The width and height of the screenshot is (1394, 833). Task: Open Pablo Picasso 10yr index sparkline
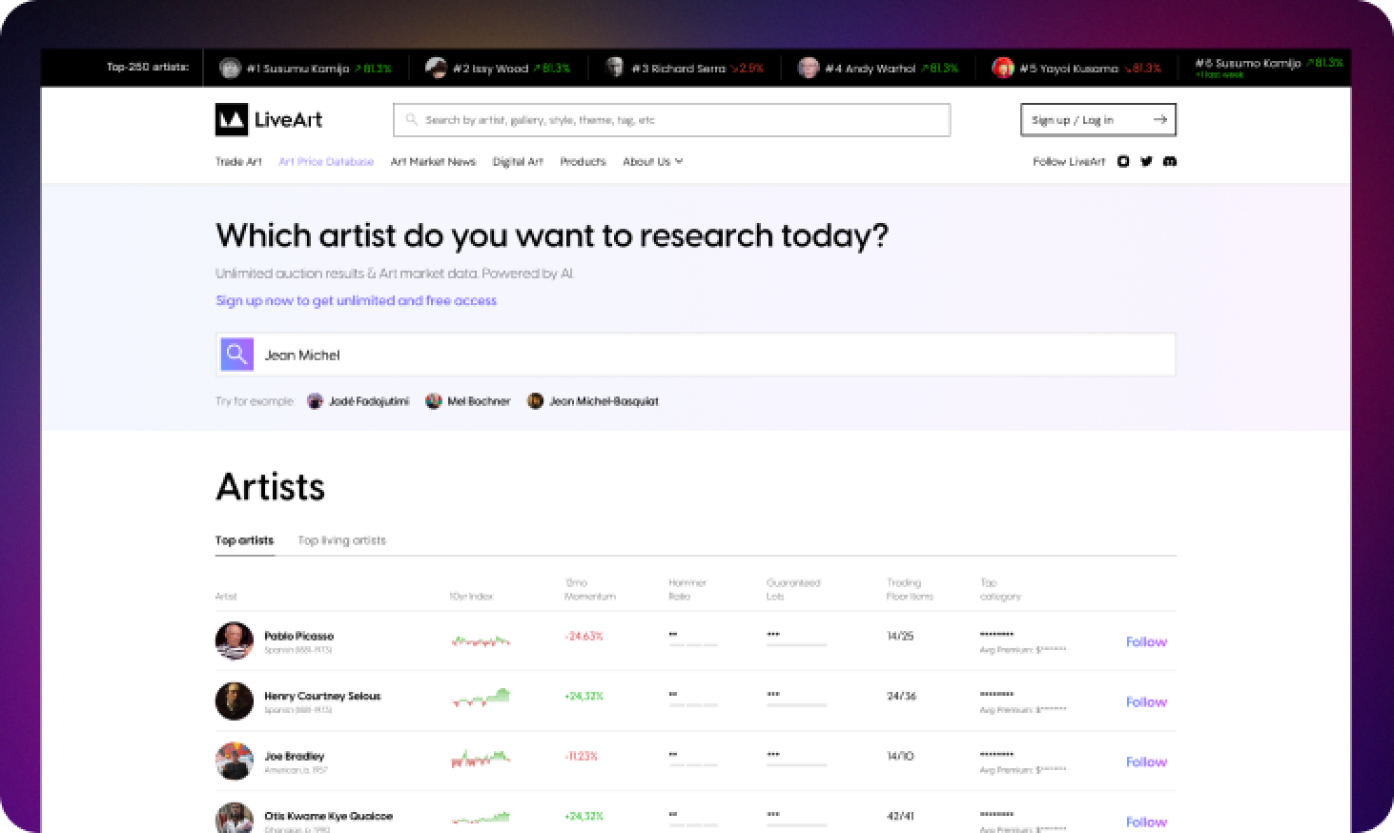point(481,640)
